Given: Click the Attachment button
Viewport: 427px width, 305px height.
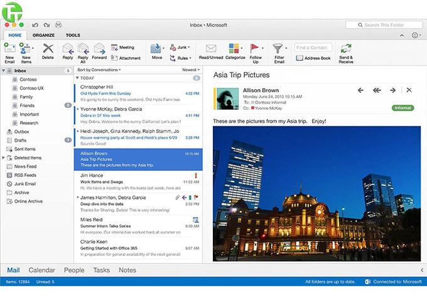Looking at the screenshot, I should tap(126, 58).
